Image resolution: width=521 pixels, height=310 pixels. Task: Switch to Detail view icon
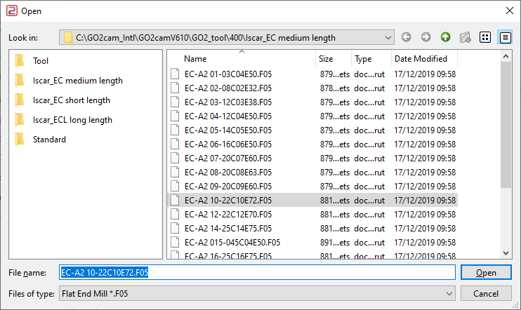pos(504,37)
